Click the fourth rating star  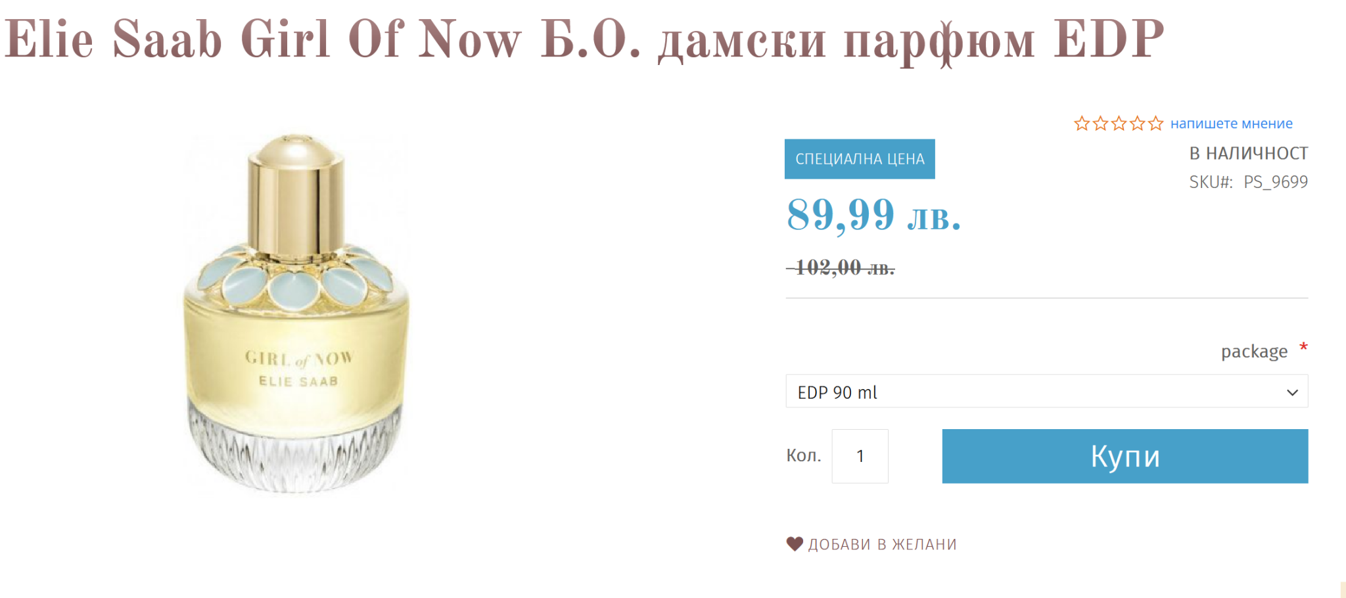tap(1137, 124)
